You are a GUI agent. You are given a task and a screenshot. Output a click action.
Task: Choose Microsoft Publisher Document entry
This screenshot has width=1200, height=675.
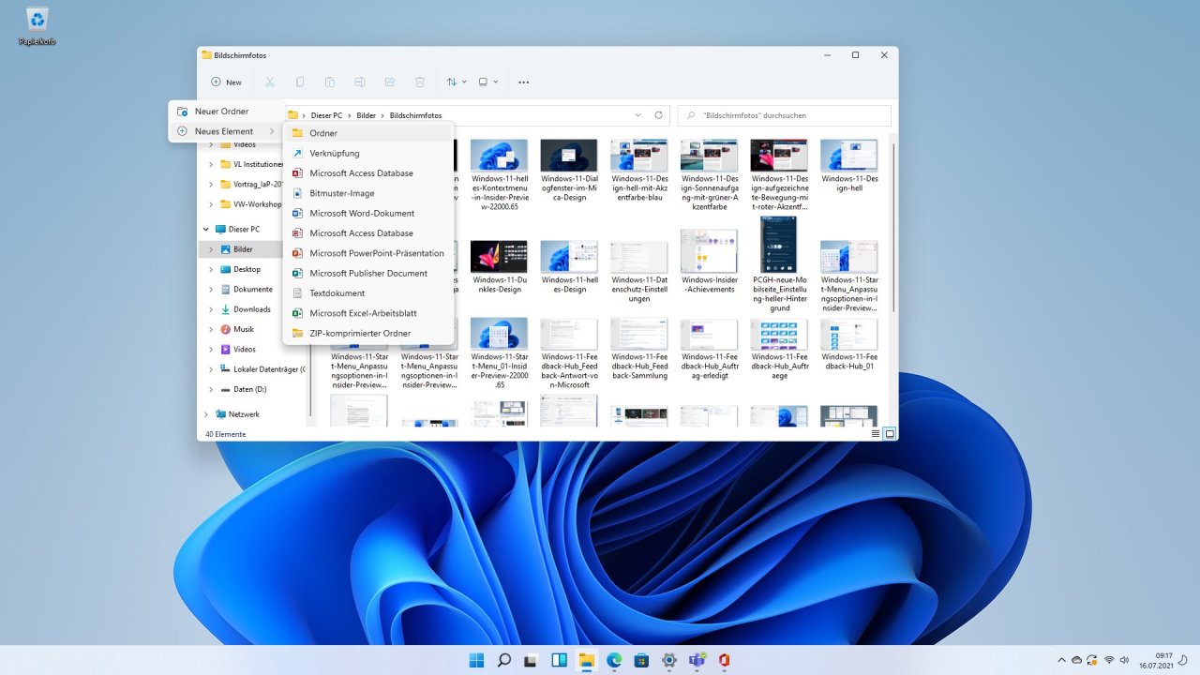click(x=368, y=273)
